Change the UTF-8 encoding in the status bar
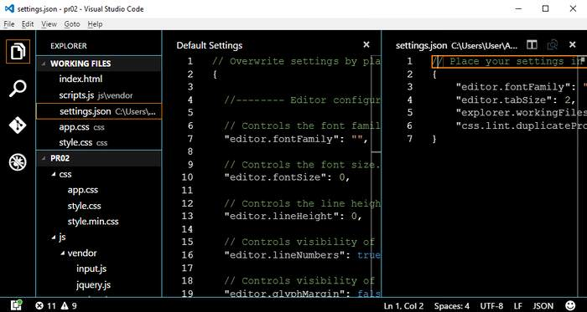Screen dimensions: 587x312 (x=491, y=306)
